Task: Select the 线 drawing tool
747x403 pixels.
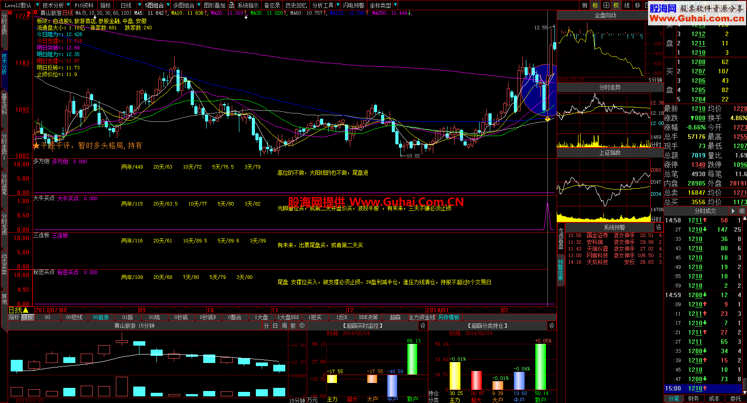Action: click(x=627, y=5)
